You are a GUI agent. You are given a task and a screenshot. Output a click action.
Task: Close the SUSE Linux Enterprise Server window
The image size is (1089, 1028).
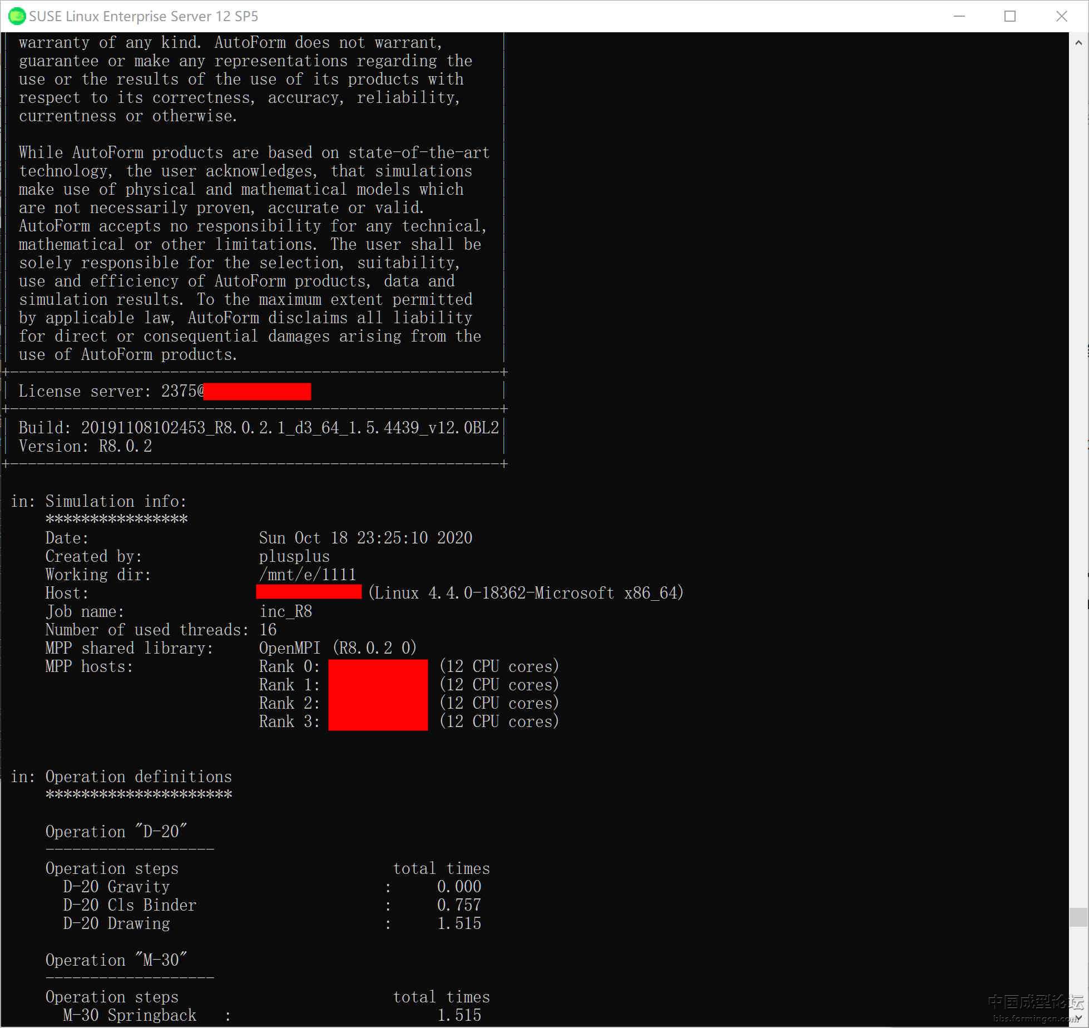tap(1061, 16)
